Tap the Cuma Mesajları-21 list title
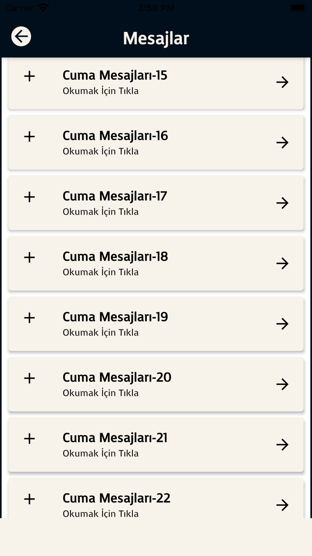The image size is (312, 556). tap(115, 438)
